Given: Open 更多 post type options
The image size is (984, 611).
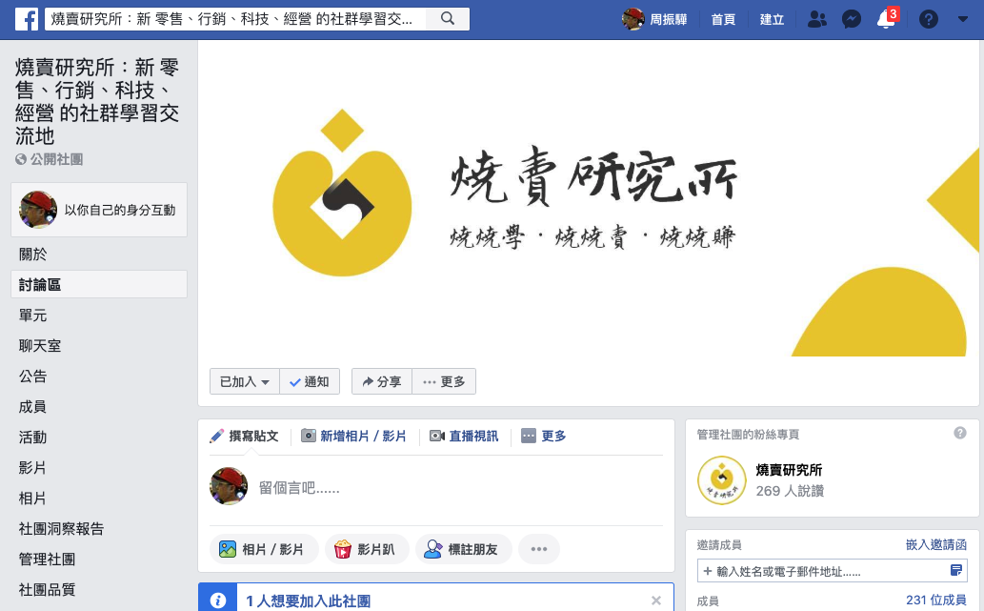Looking at the screenshot, I should click(x=544, y=436).
